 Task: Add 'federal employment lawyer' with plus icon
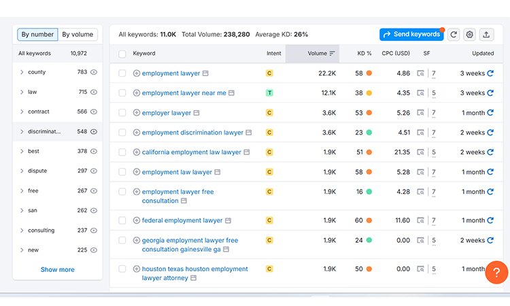[137, 220]
